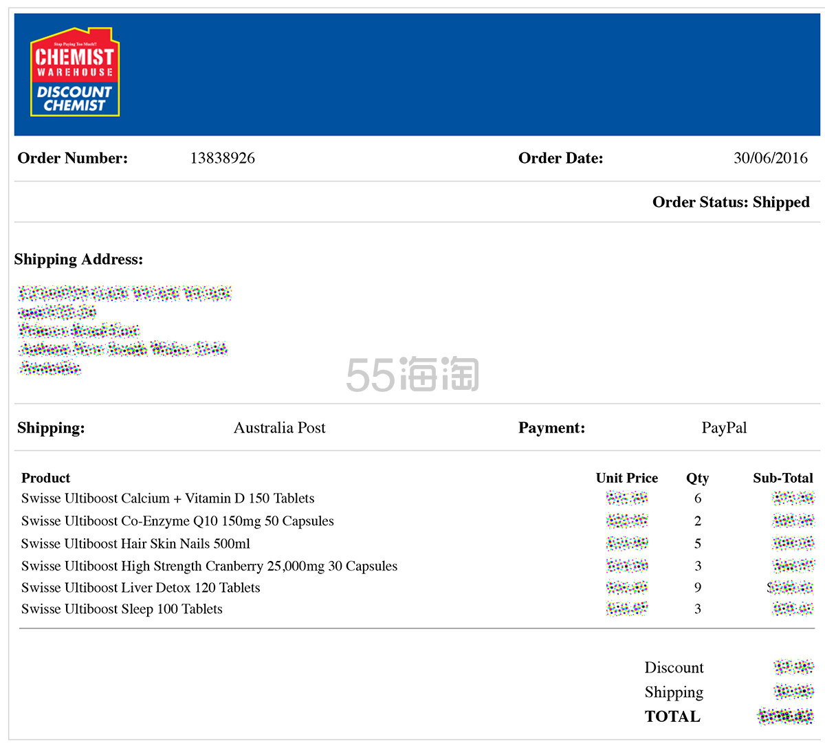Click the Sub-Total column header
The image size is (825, 748).
(x=782, y=478)
